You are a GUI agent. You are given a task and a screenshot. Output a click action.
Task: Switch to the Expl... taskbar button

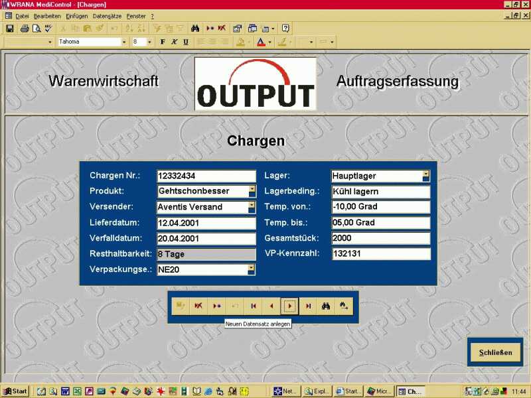click(317, 391)
